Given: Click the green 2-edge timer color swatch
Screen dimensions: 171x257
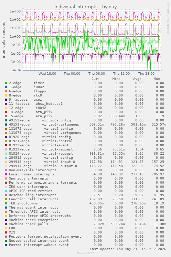Looking at the screenshot, I should (6, 83).
